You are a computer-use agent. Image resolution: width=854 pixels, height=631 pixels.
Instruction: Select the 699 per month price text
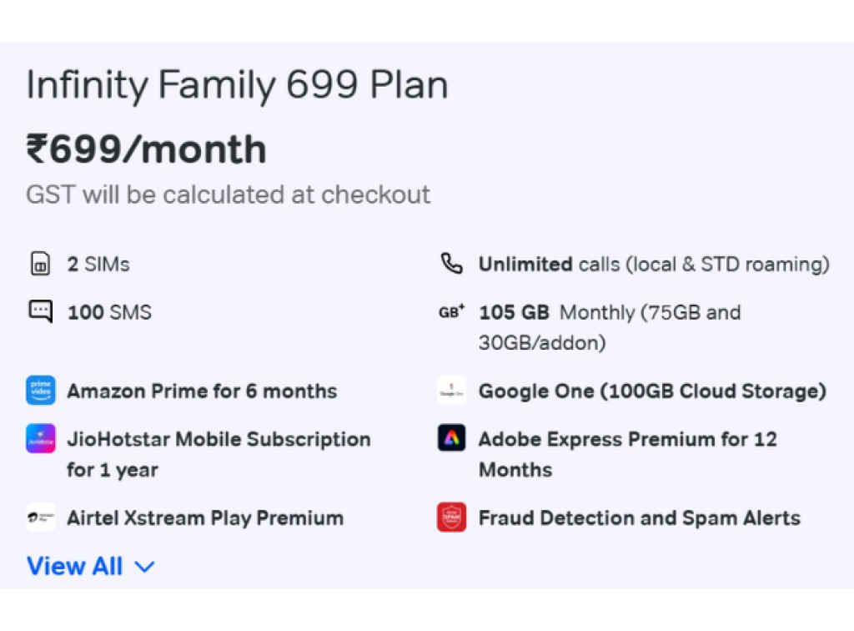click(x=145, y=150)
